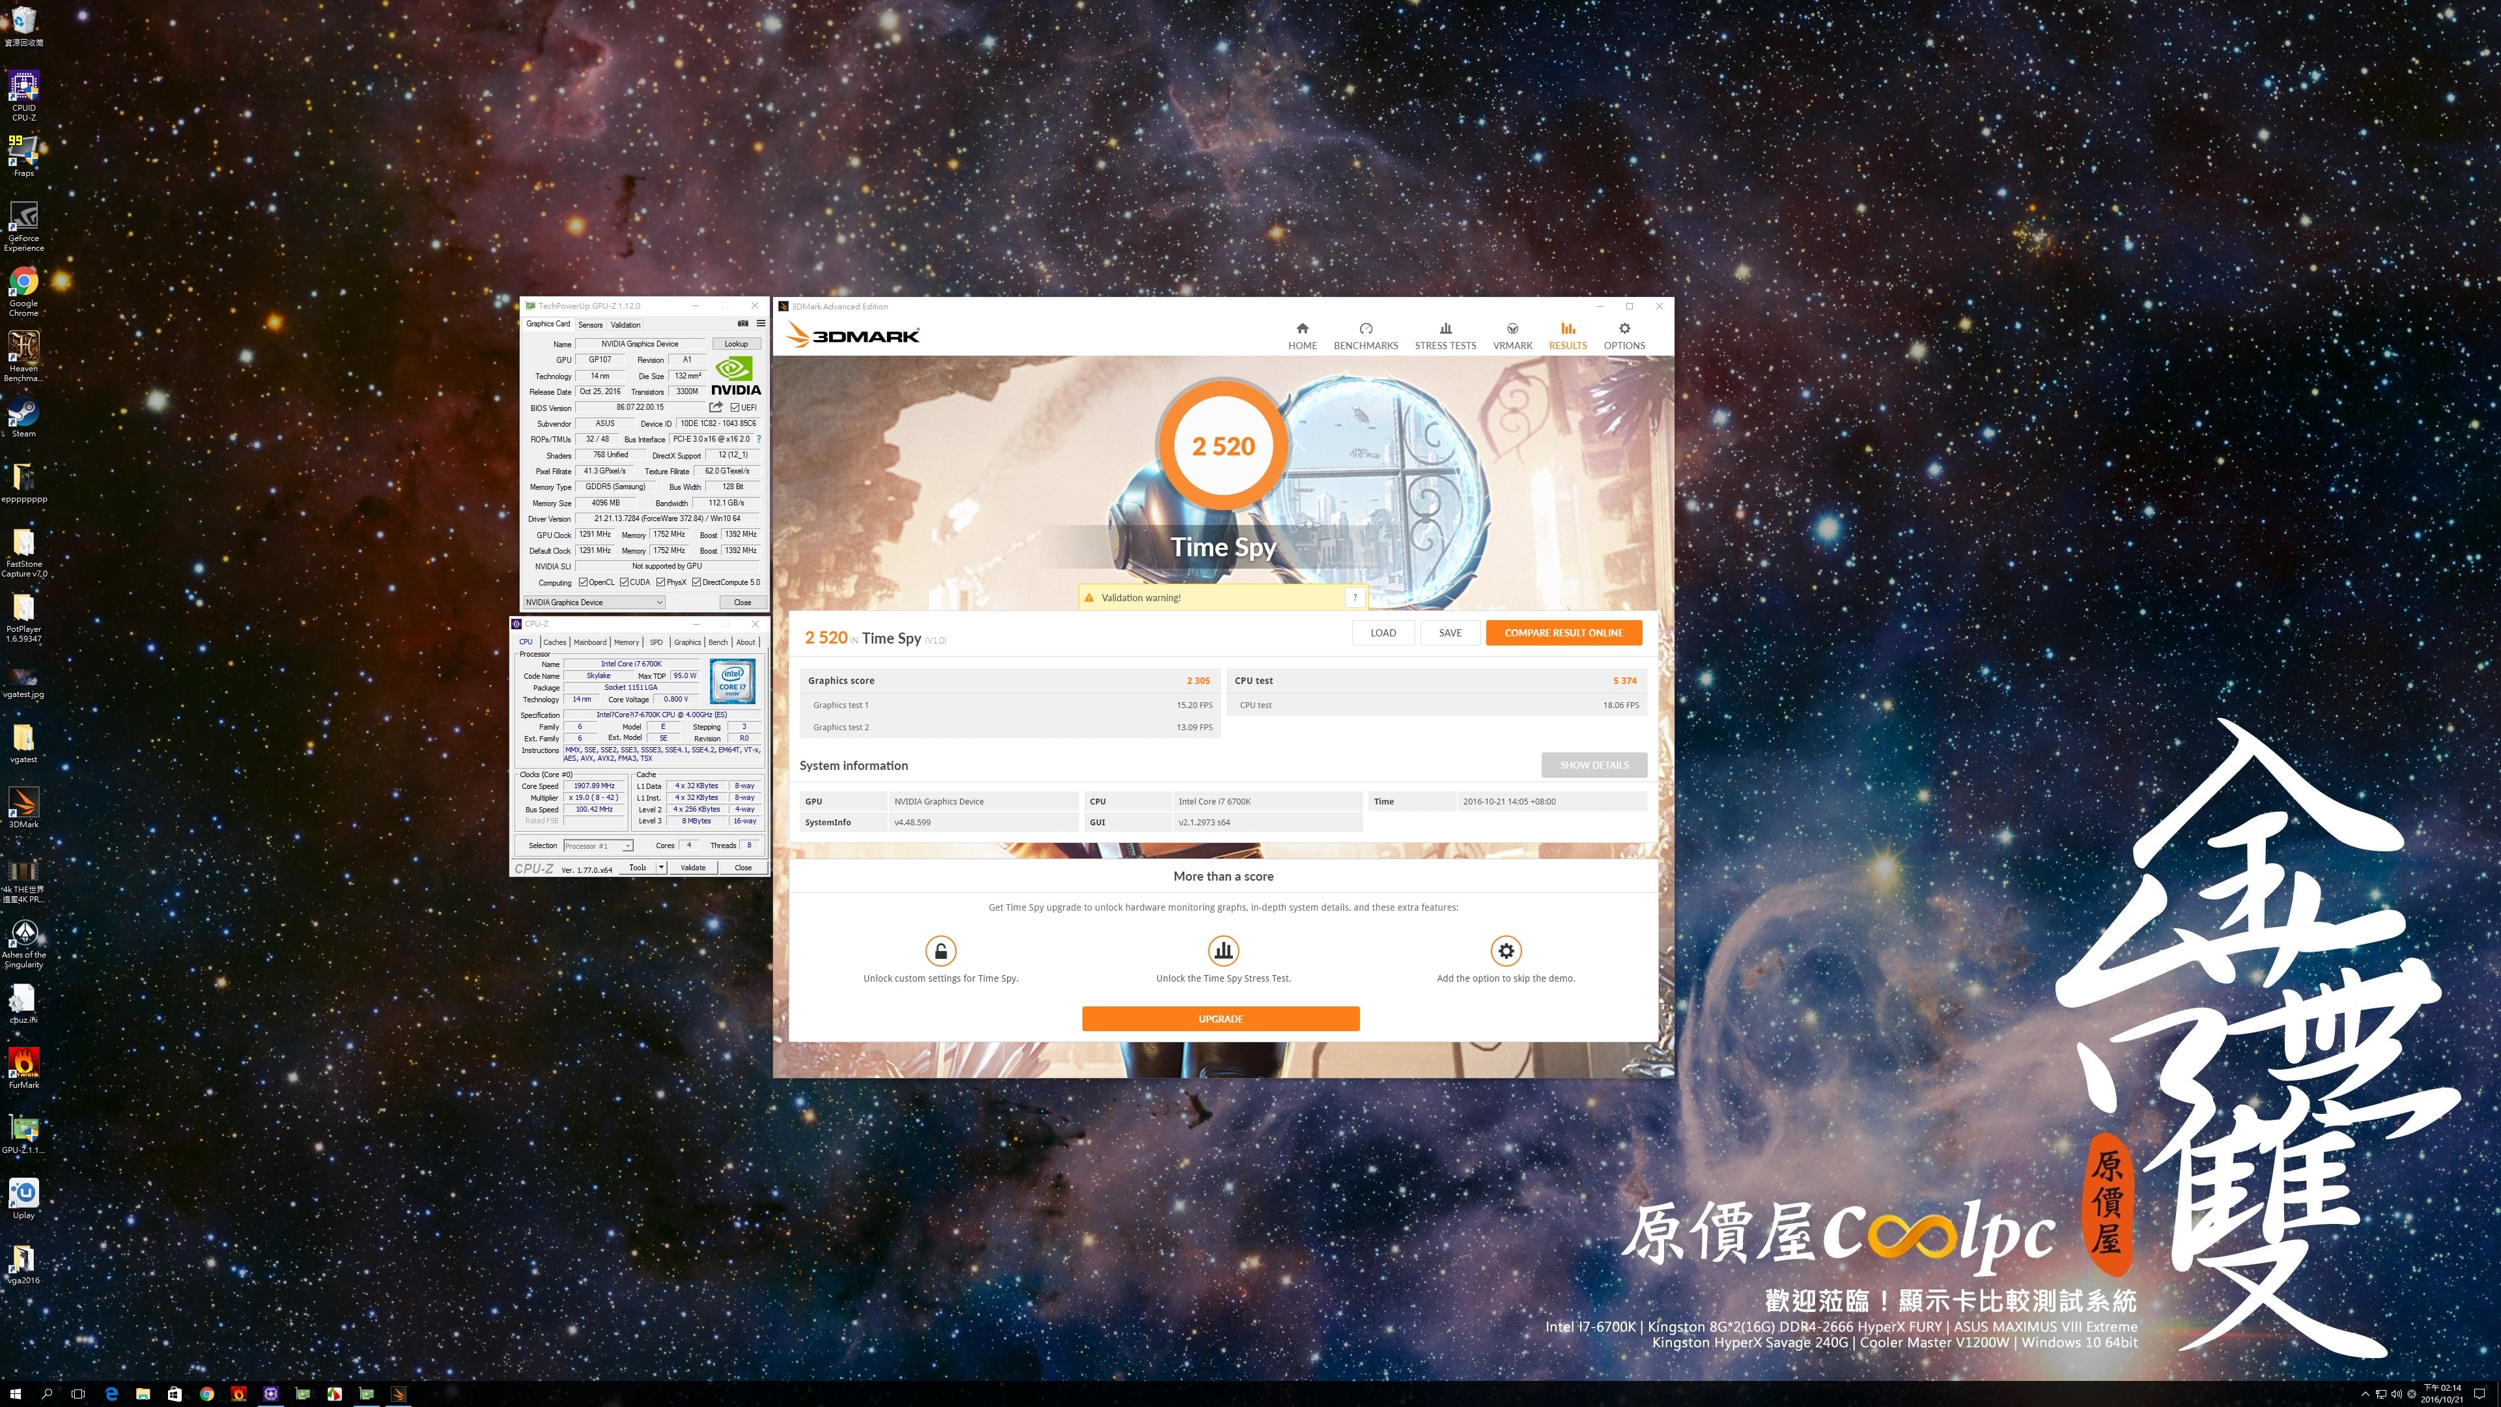Image resolution: width=2501 pixels, height=1407 pixels.
Task: Open NVIDIA Graphics Device dropdown in GPU-Z
Action: pyautogui.click(x=594, y=602)
